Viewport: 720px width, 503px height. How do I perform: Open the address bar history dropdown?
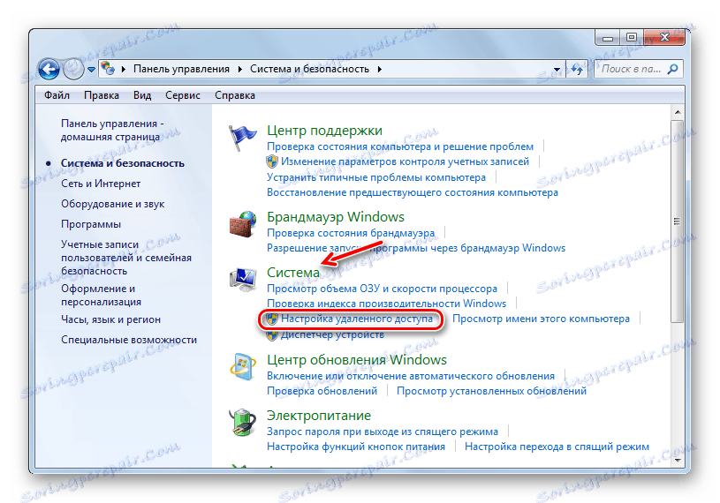(557, 69)
